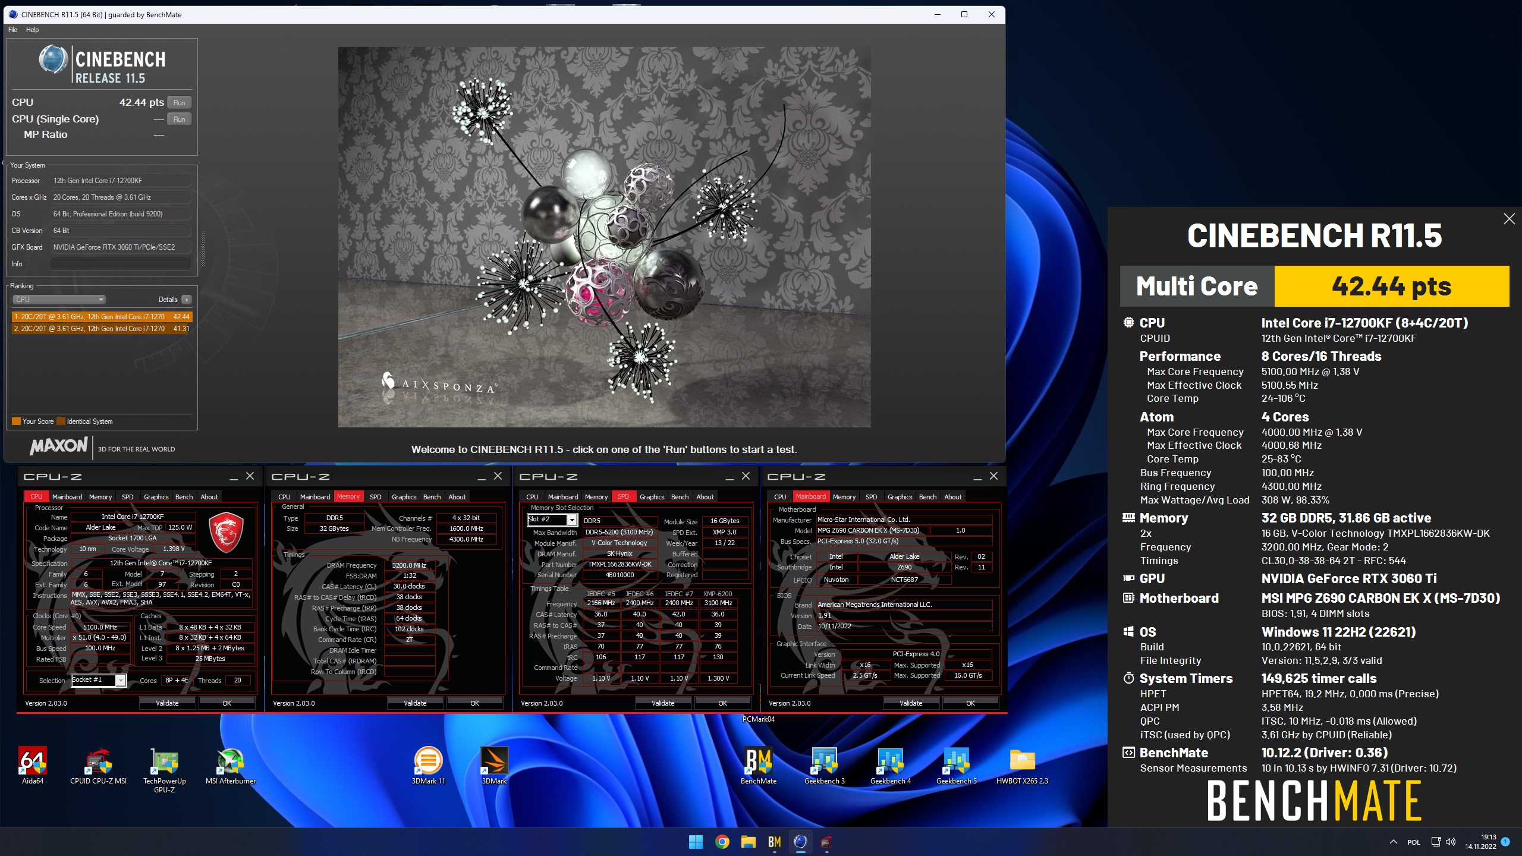
Task: Open the HWBOT X265 2.3 folder
Action: [x=1022, y=766]
